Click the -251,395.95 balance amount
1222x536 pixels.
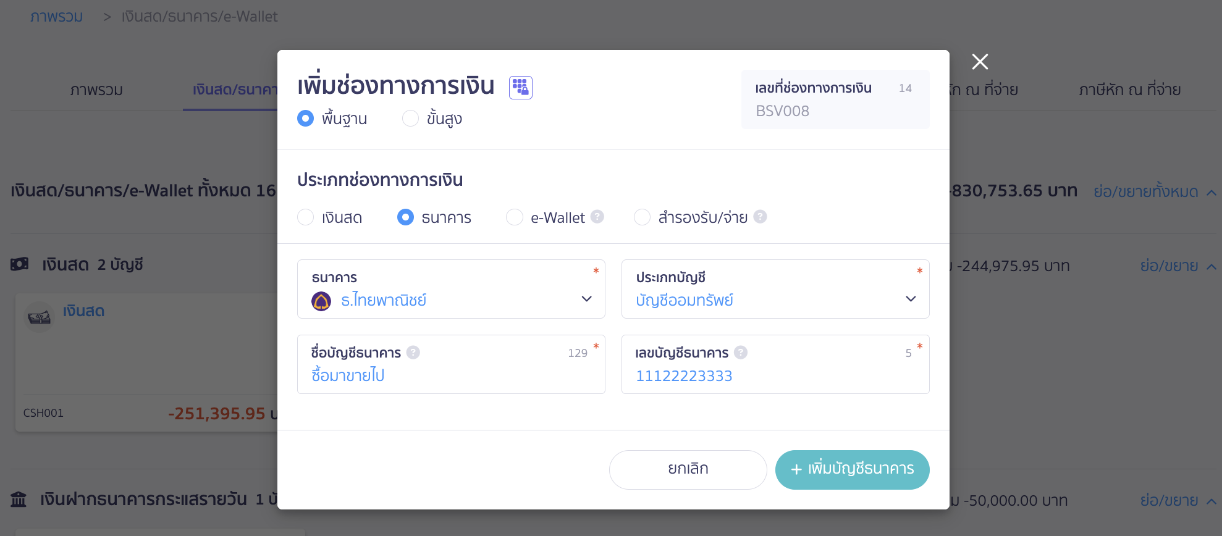[217, 414]
